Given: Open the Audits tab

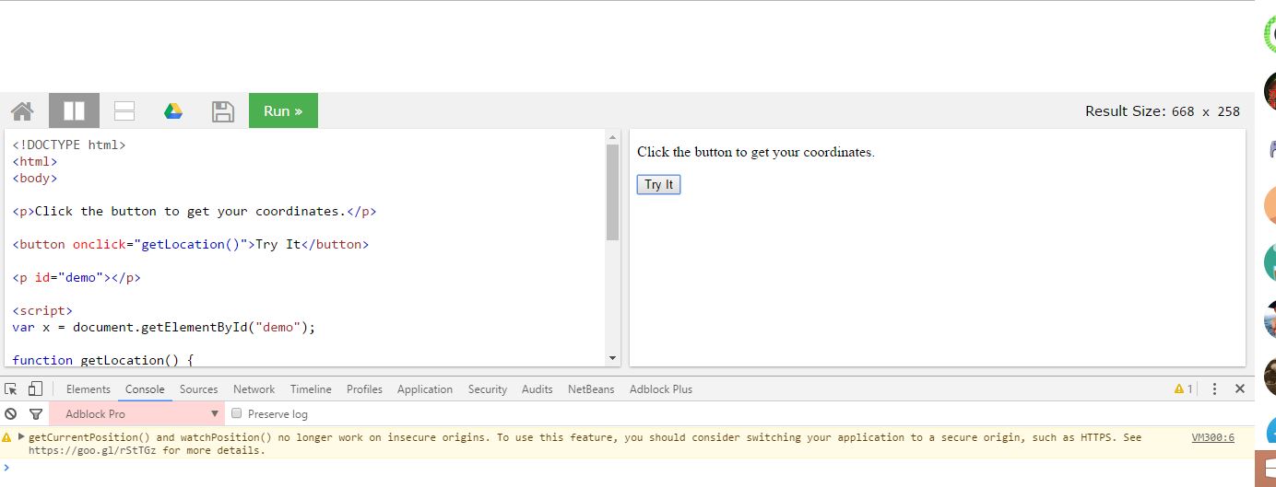Looking at the screenshot, I should (538, 389).
